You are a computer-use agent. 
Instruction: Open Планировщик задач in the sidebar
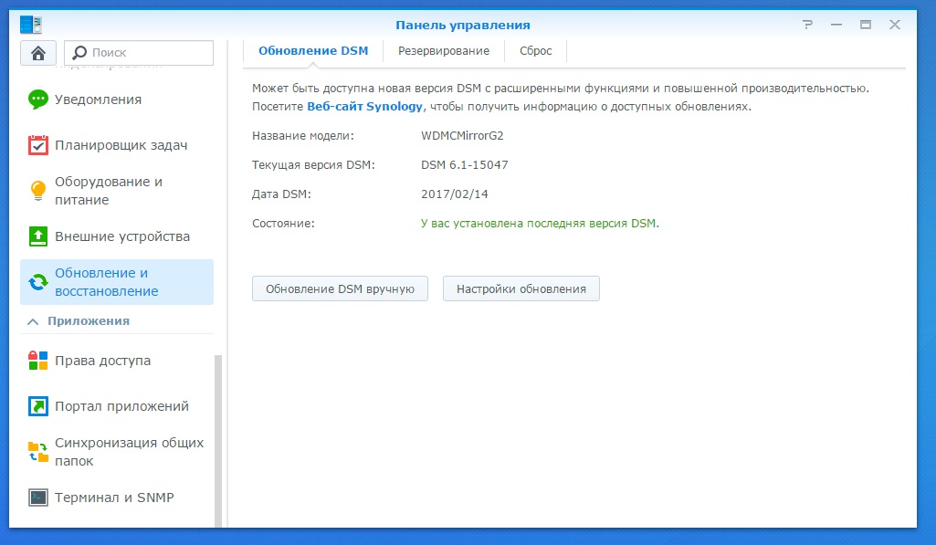(x=116, y=145)
